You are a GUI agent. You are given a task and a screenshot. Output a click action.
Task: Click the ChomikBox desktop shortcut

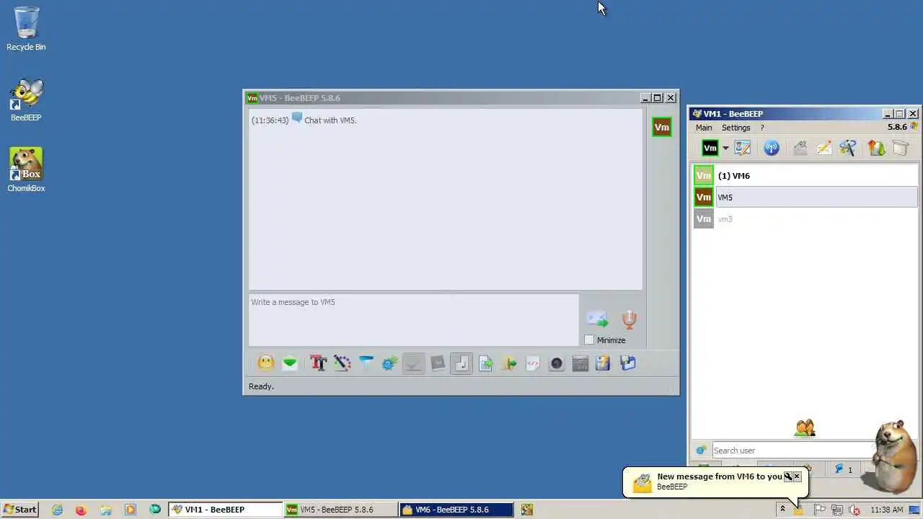click(26, 170)
